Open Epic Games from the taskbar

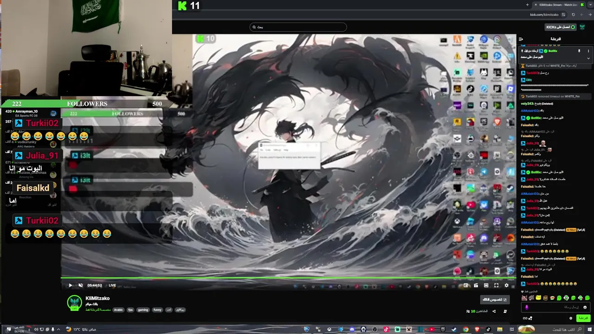(x=443, y=329)
